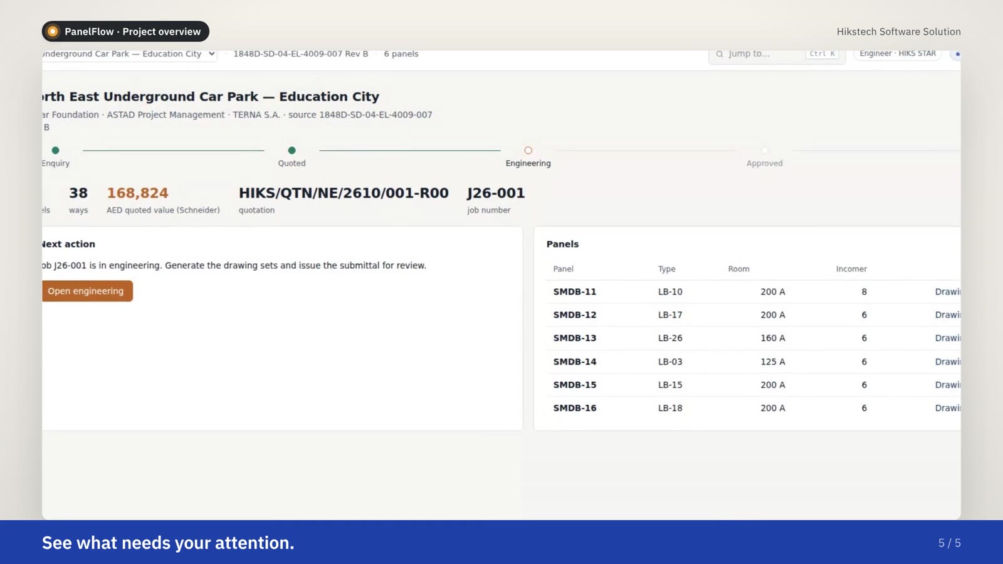
Task: Click the LB-17 type cell
Action: (x=670, y=315)
